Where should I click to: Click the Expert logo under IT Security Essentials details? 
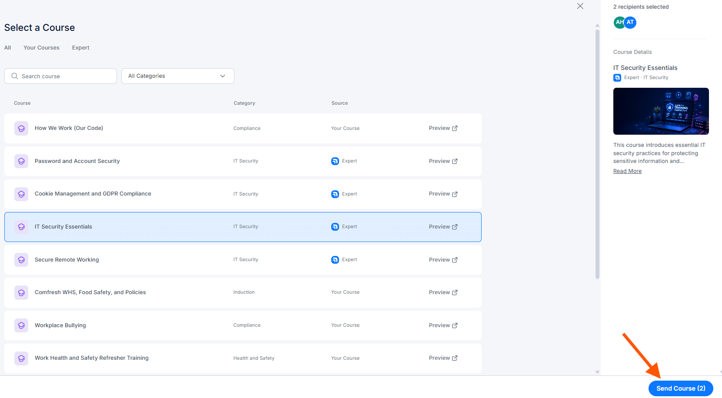[x=617, y=78]
